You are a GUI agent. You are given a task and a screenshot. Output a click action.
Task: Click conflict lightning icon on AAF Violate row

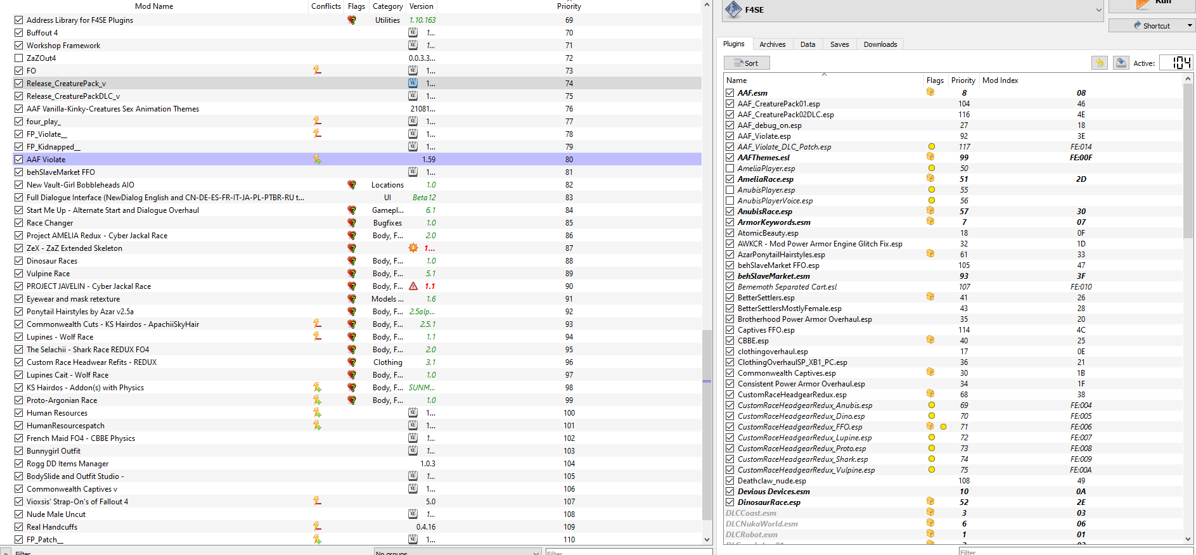coord(317,159)
